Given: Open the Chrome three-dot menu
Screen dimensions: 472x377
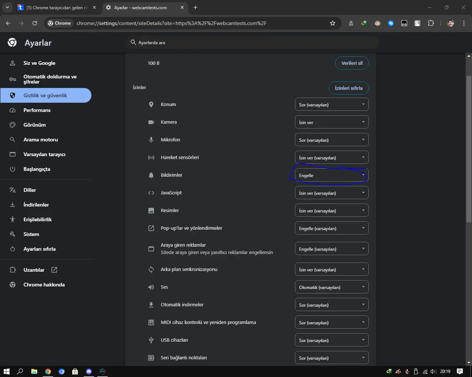Looking at the screenshot, I should [x=464, y=23].
